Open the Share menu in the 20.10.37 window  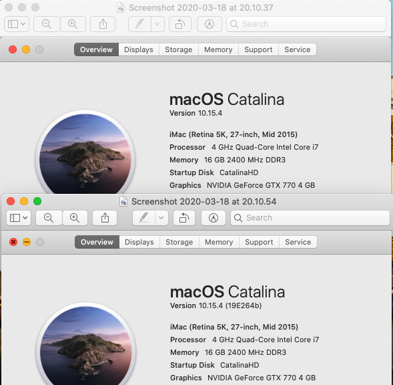[x=103, y=24]
